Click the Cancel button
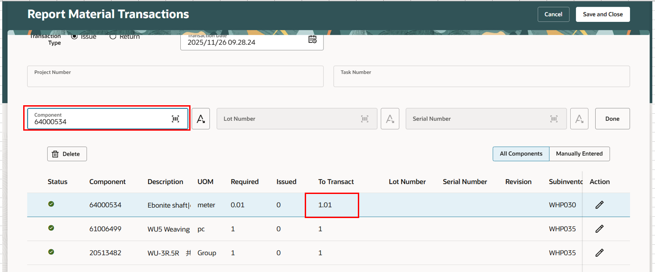The width and height of the screenshot is (655, 272). pos(553,14)
